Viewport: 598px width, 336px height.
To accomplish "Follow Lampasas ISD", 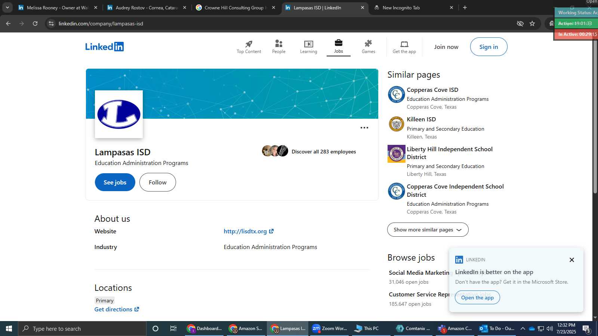I will (157, 182).
